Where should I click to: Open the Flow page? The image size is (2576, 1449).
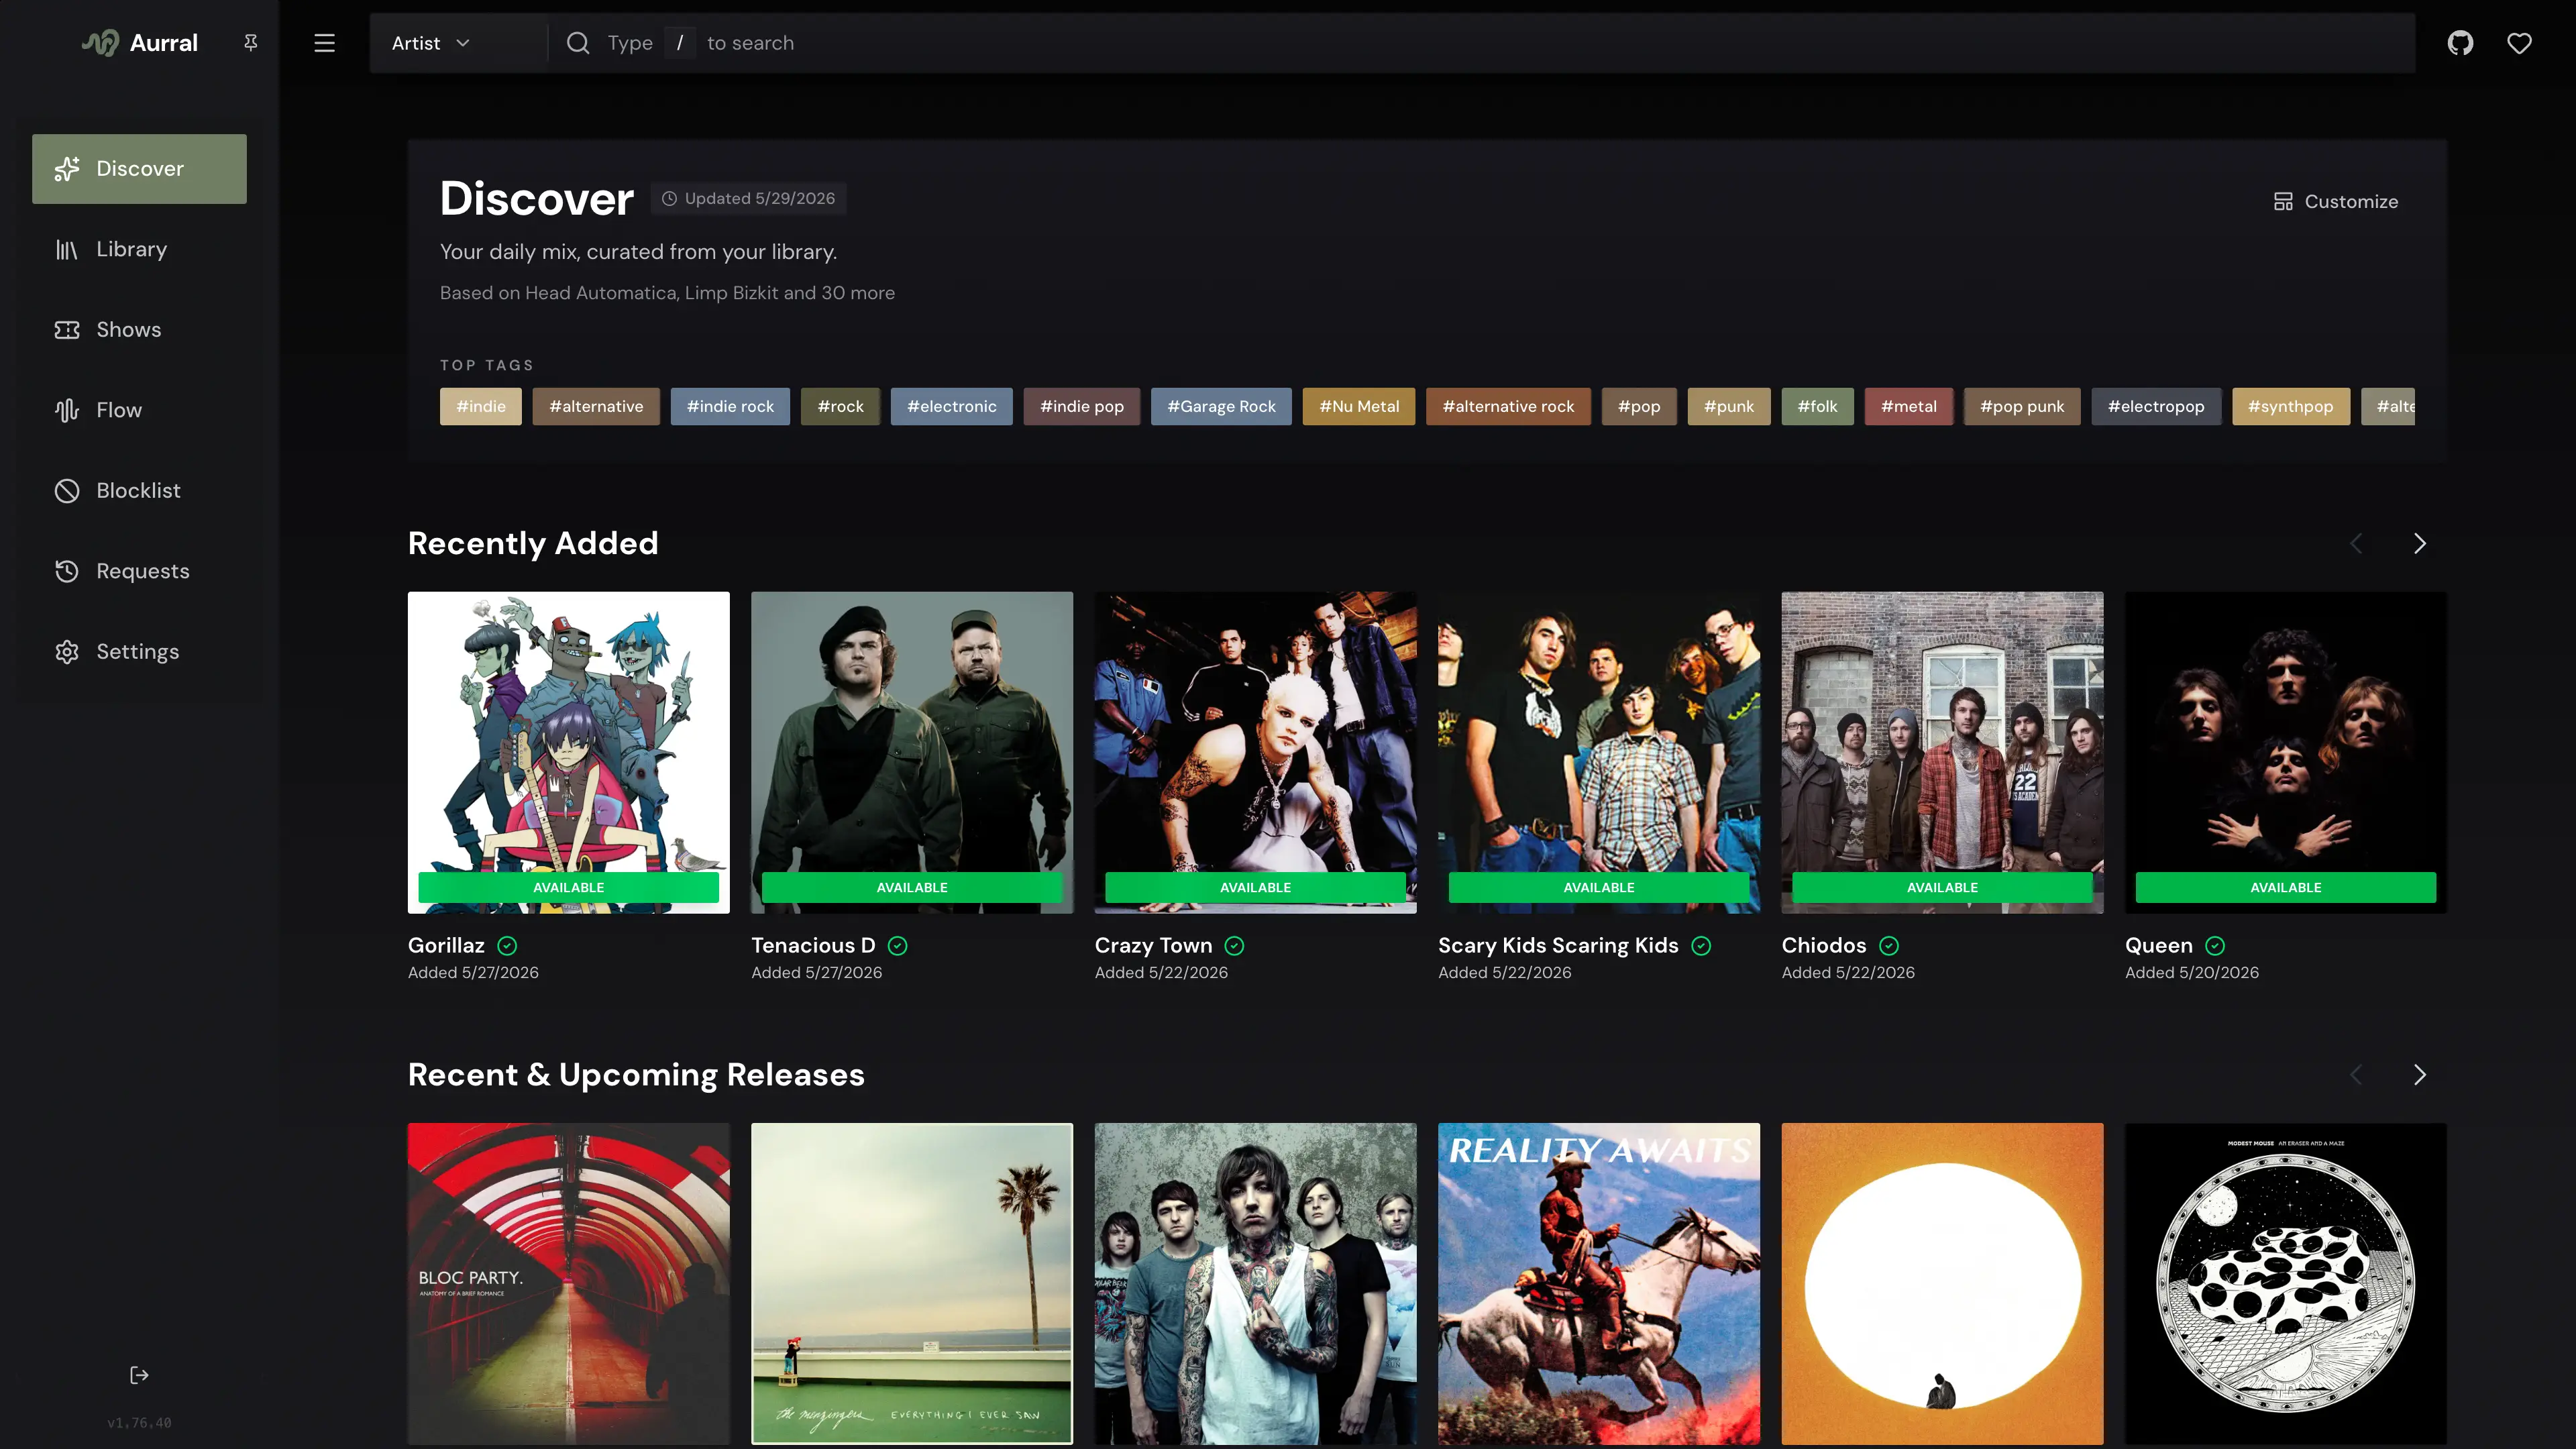139,411
